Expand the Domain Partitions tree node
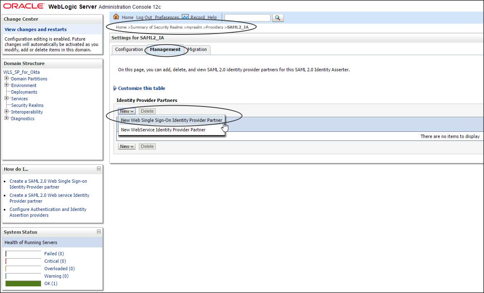 [x=7, y=78]
